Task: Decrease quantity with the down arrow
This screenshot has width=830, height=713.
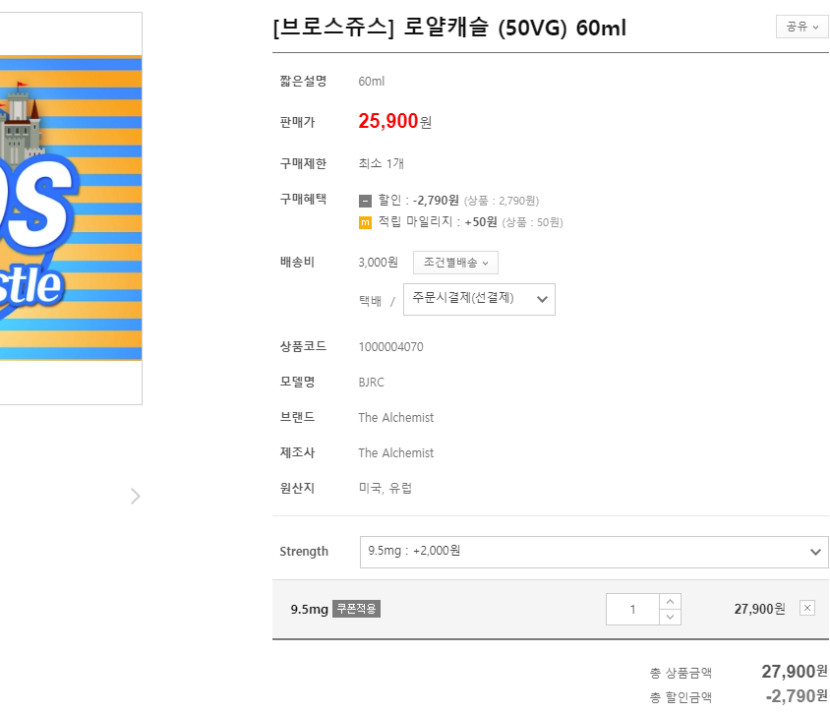Action: (x=670, y=617)
